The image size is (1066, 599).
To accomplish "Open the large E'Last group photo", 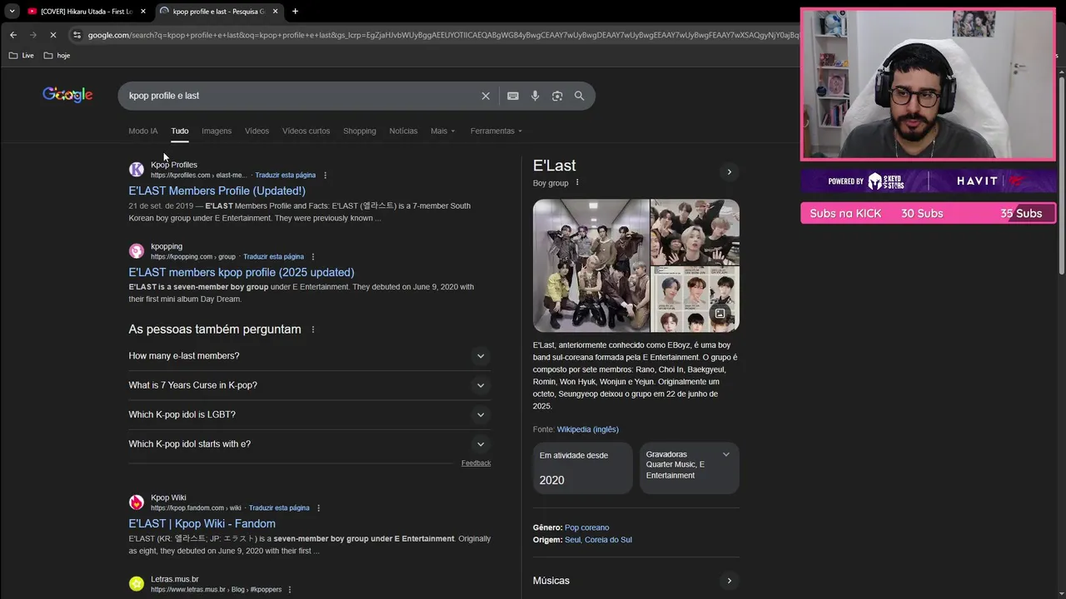I will (x=590, y=265).
